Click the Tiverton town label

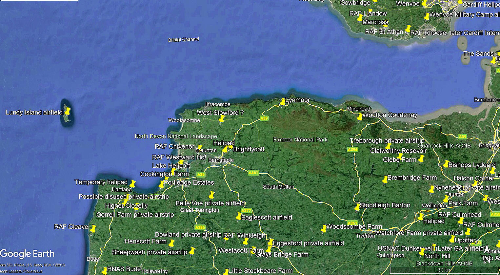coord(365,236)
